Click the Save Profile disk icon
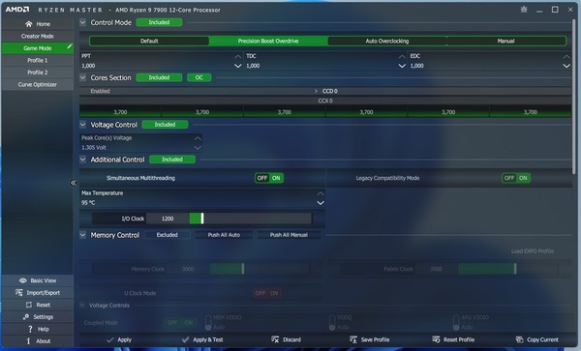 click(x=353, y=339)
